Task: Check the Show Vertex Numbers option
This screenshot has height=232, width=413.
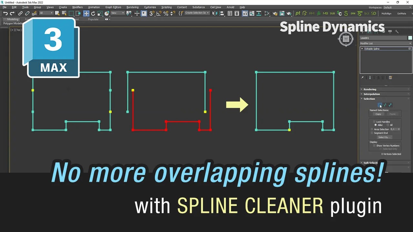Action: pos(374,146)
